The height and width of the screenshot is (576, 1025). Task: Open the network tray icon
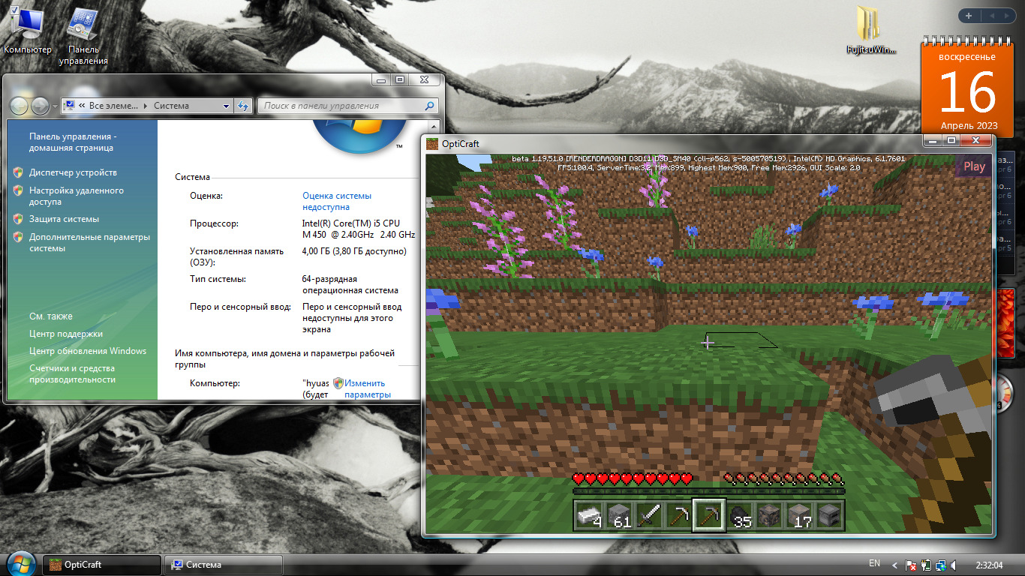(939, 565)
